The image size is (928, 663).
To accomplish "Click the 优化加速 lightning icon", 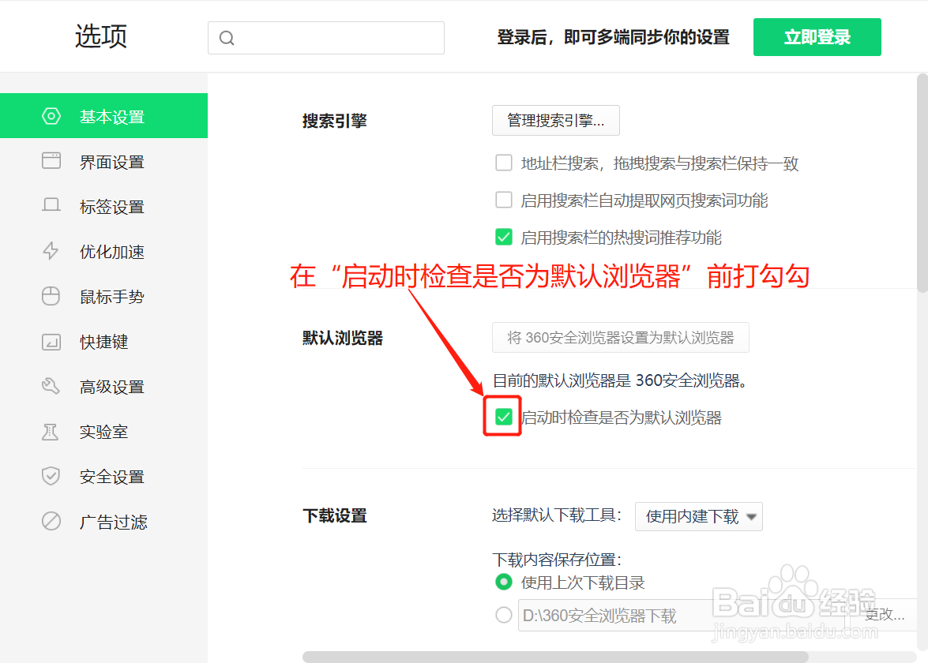I will point(51,251).
